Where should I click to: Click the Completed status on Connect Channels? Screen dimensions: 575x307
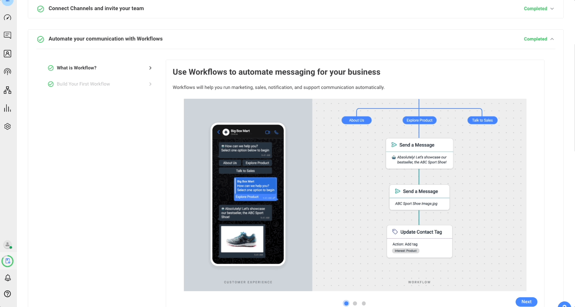click(x=535, y=8)
